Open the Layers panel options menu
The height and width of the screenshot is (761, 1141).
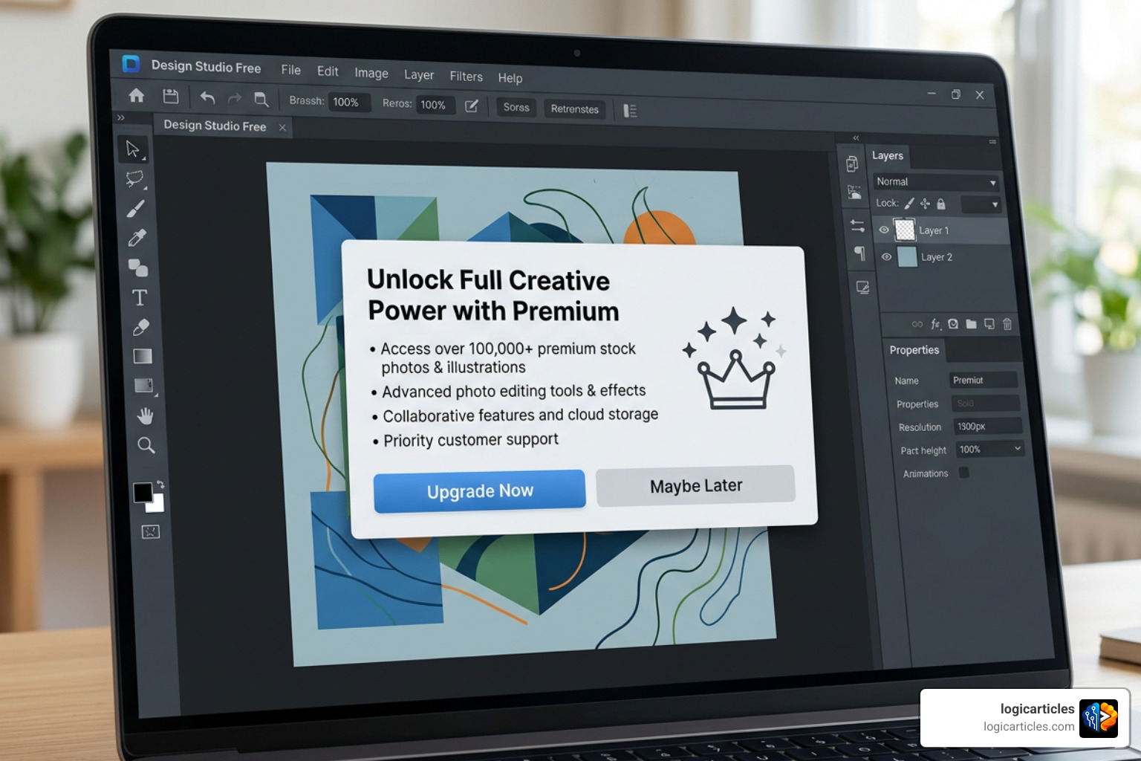tap(992, 141)
